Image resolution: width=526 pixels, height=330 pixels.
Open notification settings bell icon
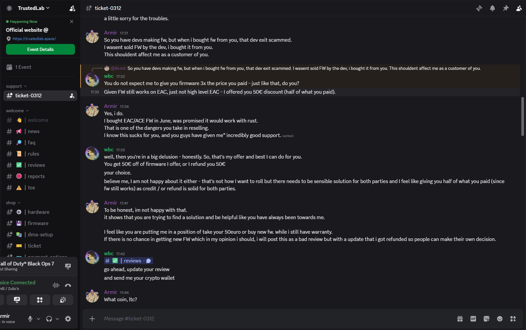coord(492,8)
